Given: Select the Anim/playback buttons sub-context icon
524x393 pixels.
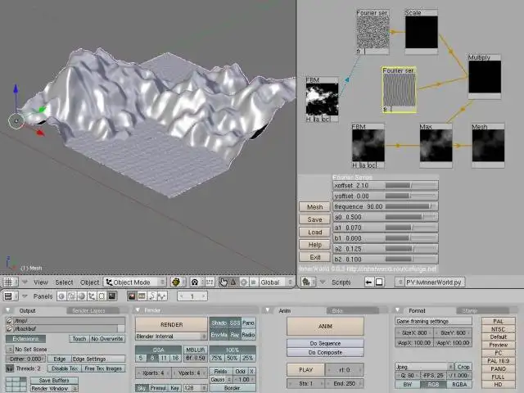Looking at the screenshot, I should click(x=152, y=296).
